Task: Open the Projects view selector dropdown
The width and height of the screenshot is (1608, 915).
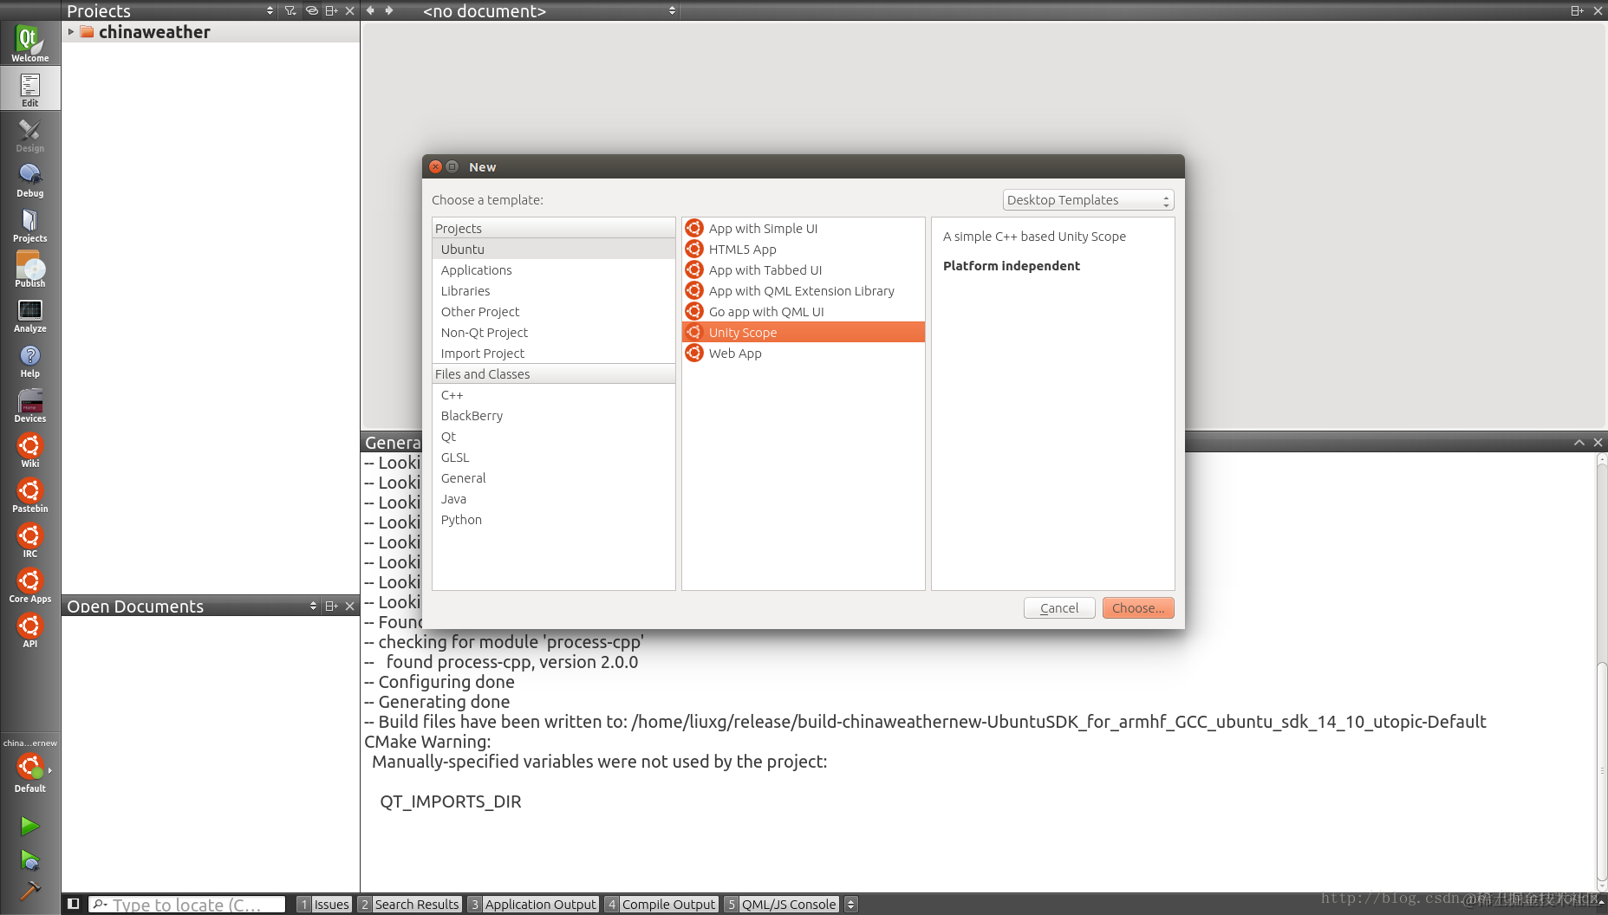Action: click(x=171, y=10)
